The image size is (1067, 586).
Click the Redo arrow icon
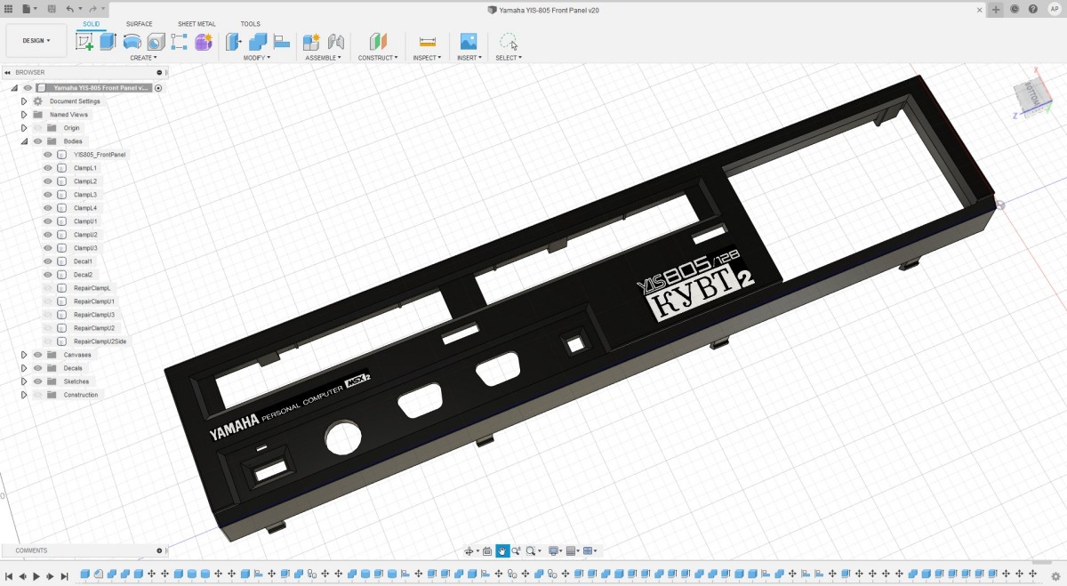92,9
